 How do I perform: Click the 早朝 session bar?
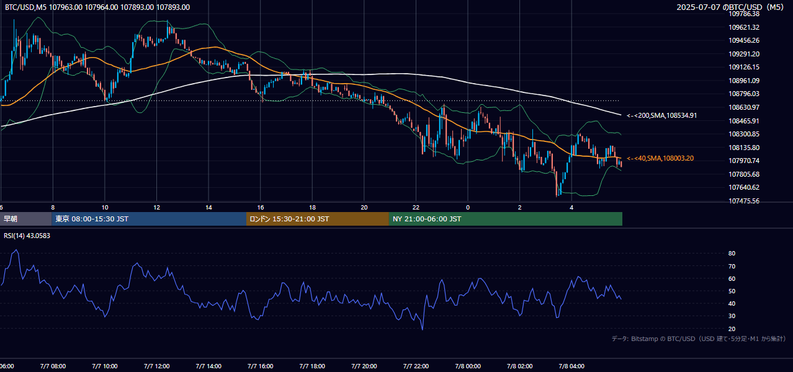[x=25, y=219]
